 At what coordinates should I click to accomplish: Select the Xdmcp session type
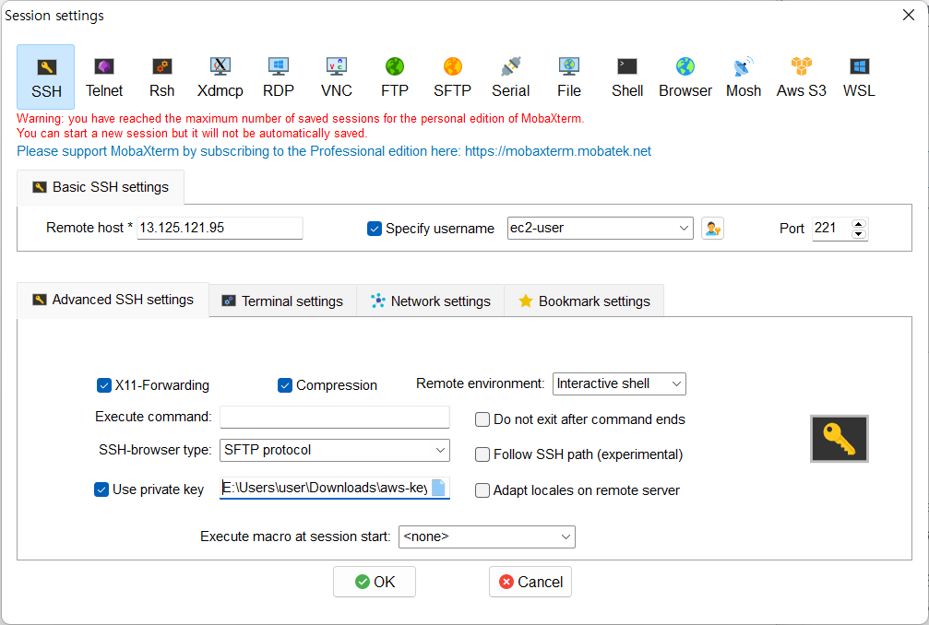[220, 77]
